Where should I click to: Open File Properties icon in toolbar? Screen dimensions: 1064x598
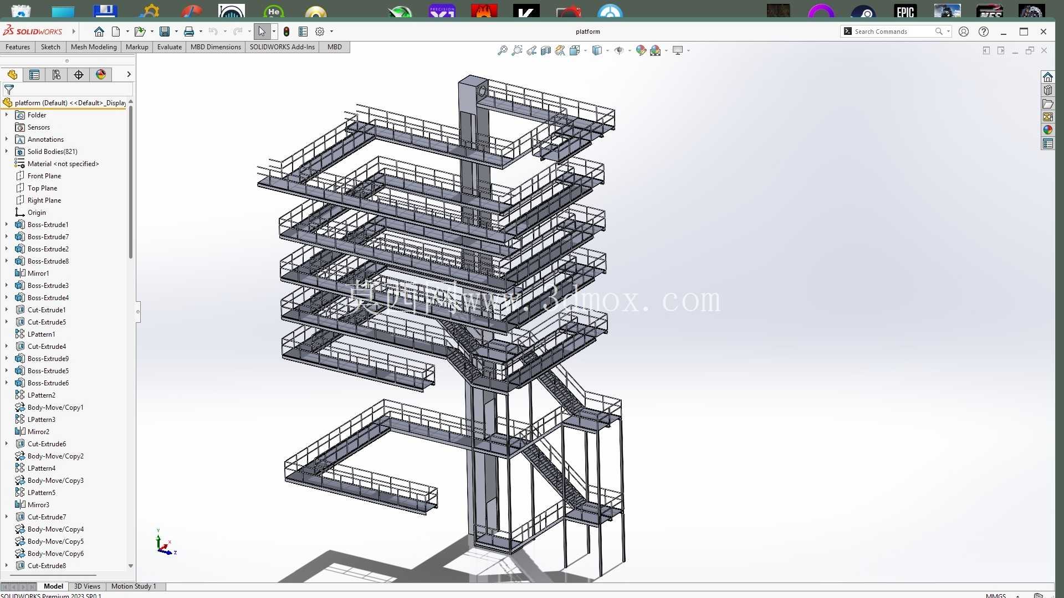(303, 32)
